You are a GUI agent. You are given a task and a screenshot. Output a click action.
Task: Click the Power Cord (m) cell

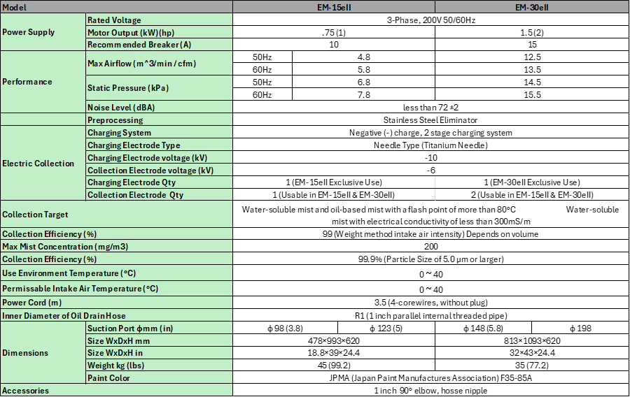(x=116, y=303)
